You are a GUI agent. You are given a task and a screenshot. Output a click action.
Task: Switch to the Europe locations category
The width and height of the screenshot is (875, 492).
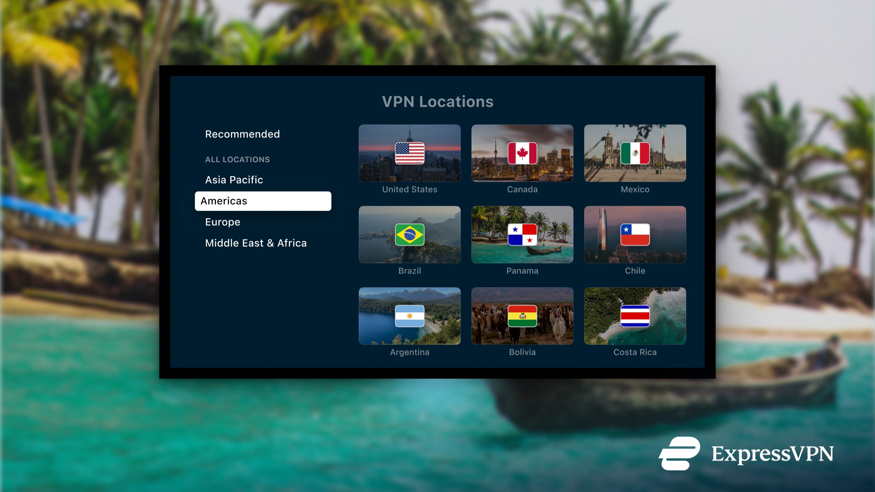point(222,222)
